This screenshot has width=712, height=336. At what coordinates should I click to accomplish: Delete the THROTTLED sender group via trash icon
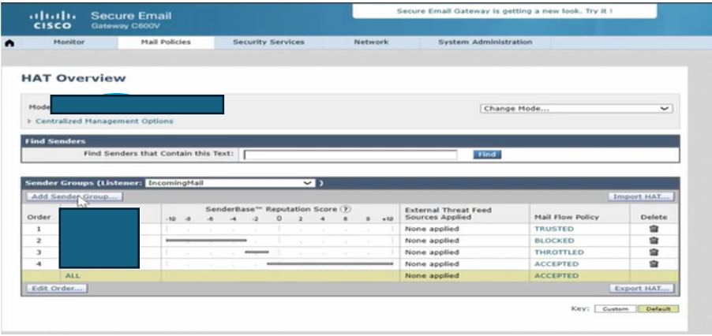point(653,252)
